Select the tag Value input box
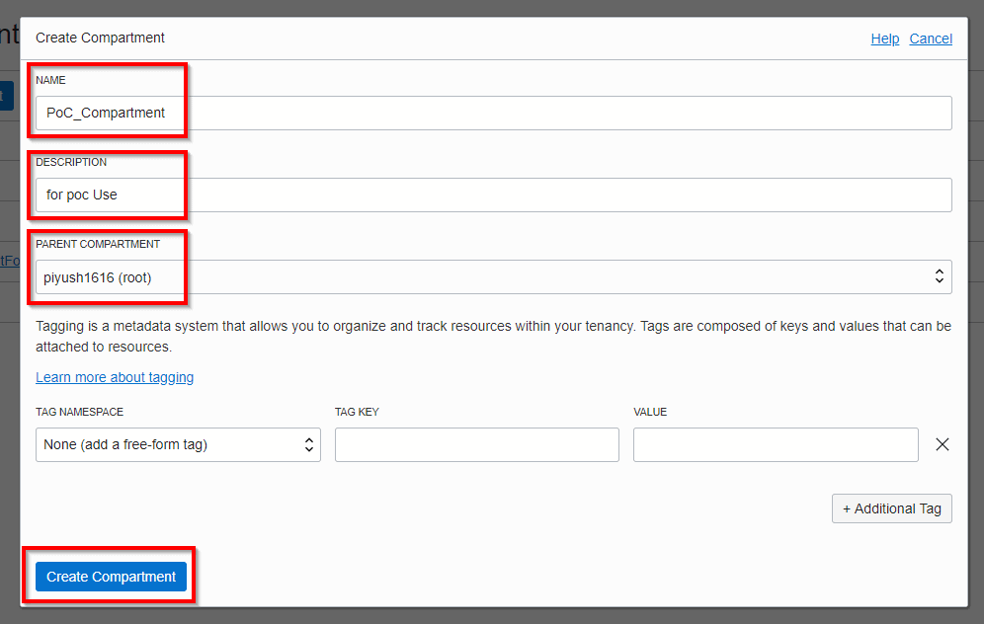This screenshot has width=984, height=624. click(775, 444)
